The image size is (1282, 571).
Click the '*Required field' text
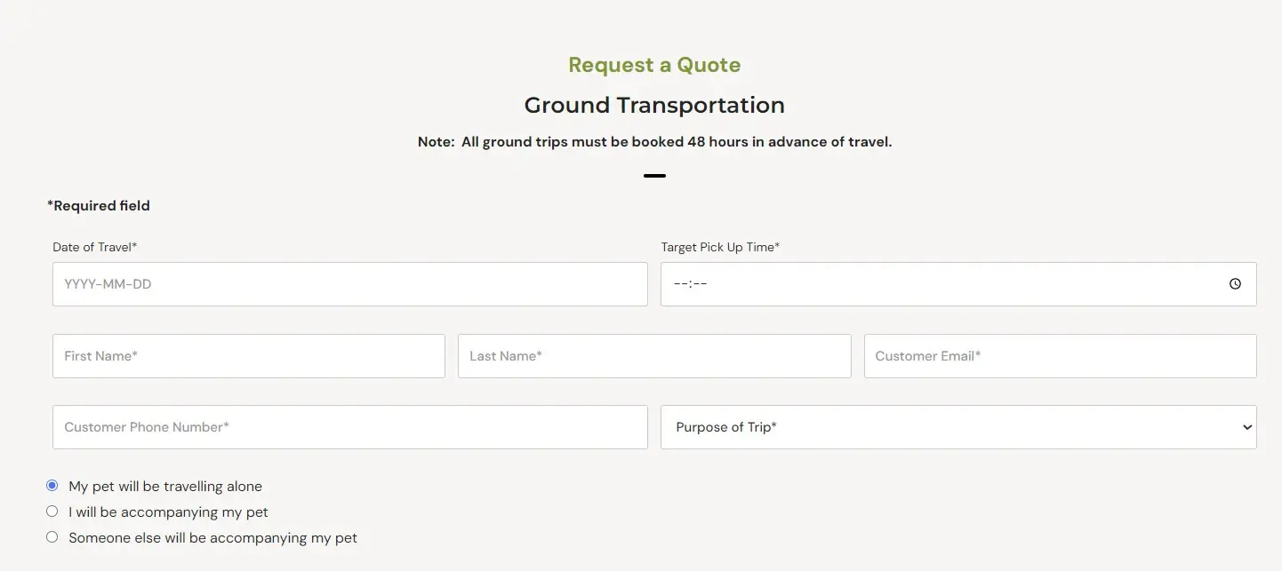[x=99, y=205]
